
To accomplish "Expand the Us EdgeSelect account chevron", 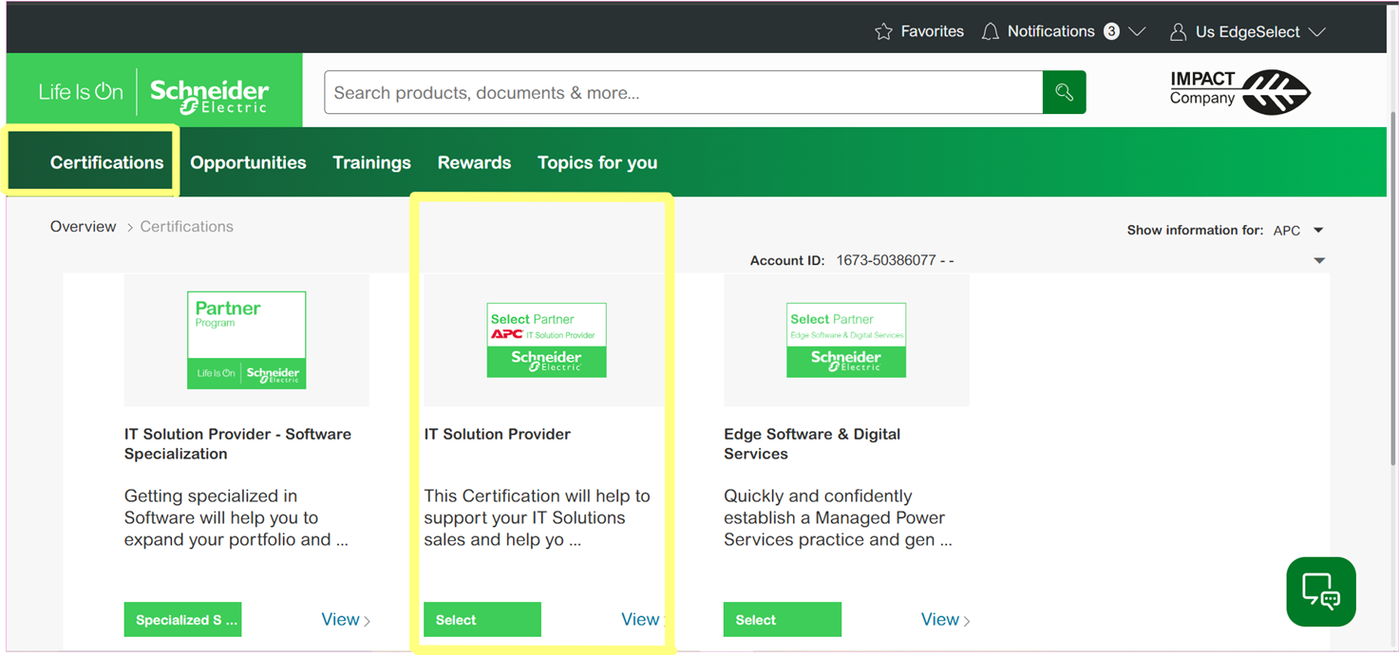I will pos(1316,32).
